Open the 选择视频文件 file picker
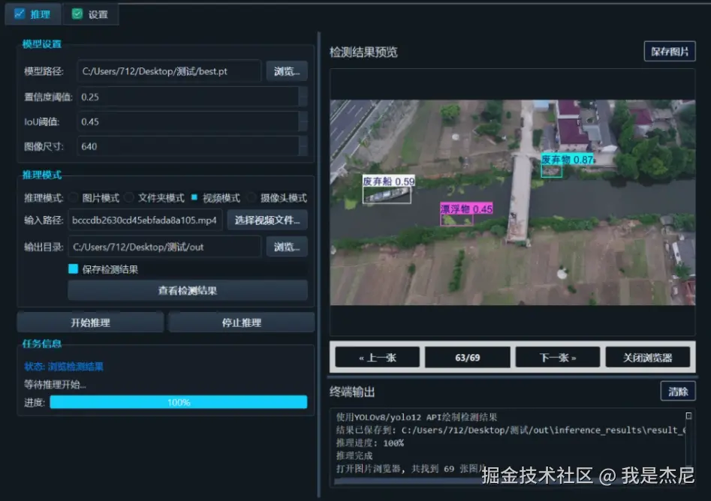Screen dimensions: 711x501 click(268, 220)
